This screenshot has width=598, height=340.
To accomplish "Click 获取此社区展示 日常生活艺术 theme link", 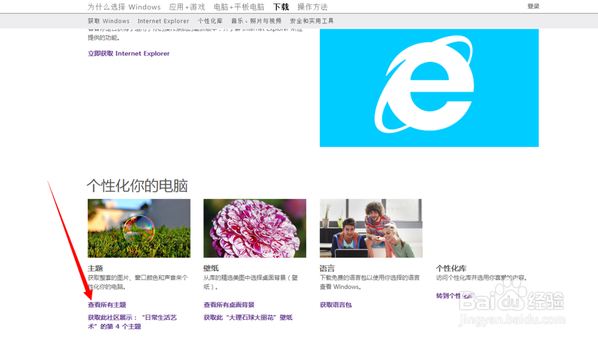I will pos(132,321).
